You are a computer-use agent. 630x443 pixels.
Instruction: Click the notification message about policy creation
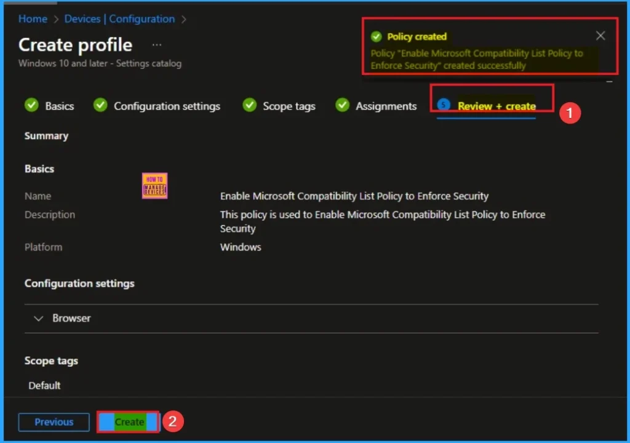(x=477, y=60)
